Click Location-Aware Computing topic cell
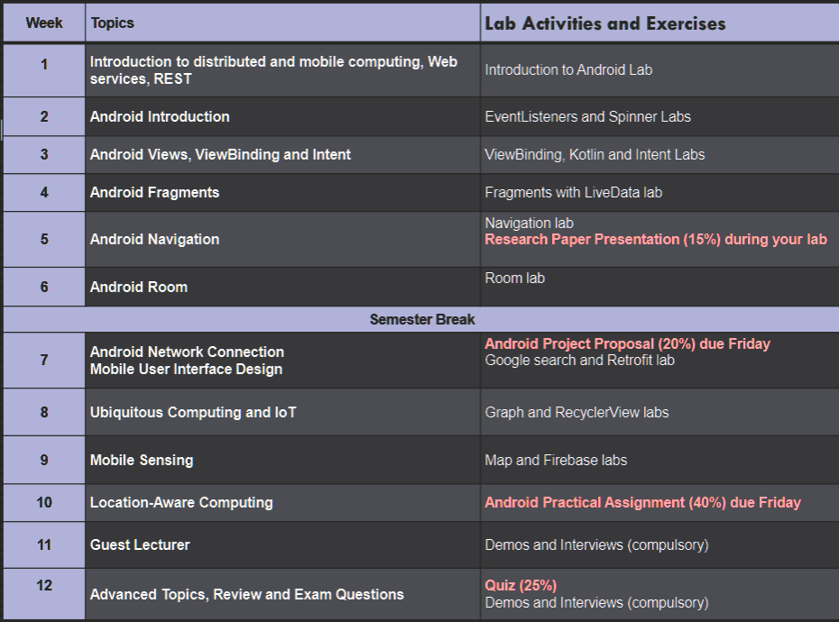This screenshot has width=839, height=622. coord(282,503)
